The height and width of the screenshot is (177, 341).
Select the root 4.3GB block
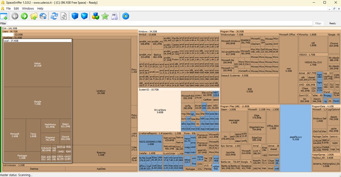click(288, 70)
